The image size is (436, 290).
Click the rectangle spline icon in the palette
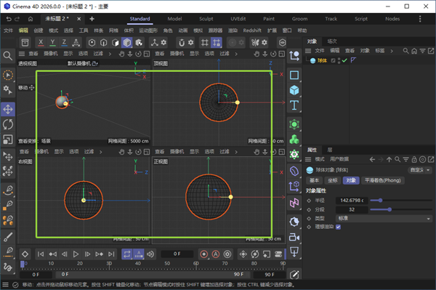point(294,75)
